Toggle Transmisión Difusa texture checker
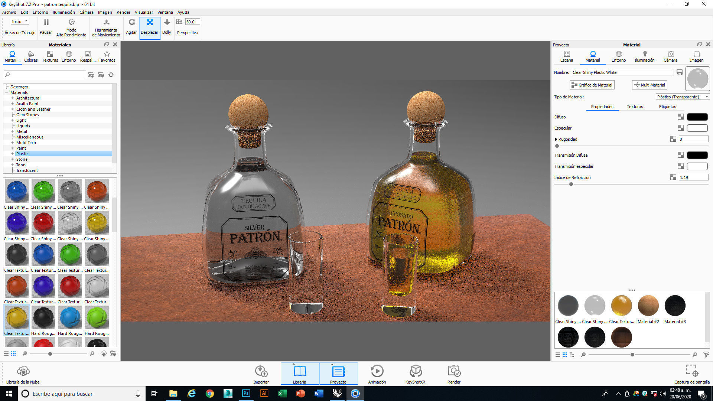Viewport: 713px width, 401px height. (x=680, y=155)
